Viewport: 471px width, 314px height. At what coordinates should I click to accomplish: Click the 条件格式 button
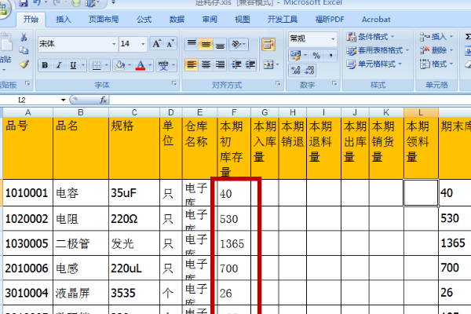coord(371,37)
